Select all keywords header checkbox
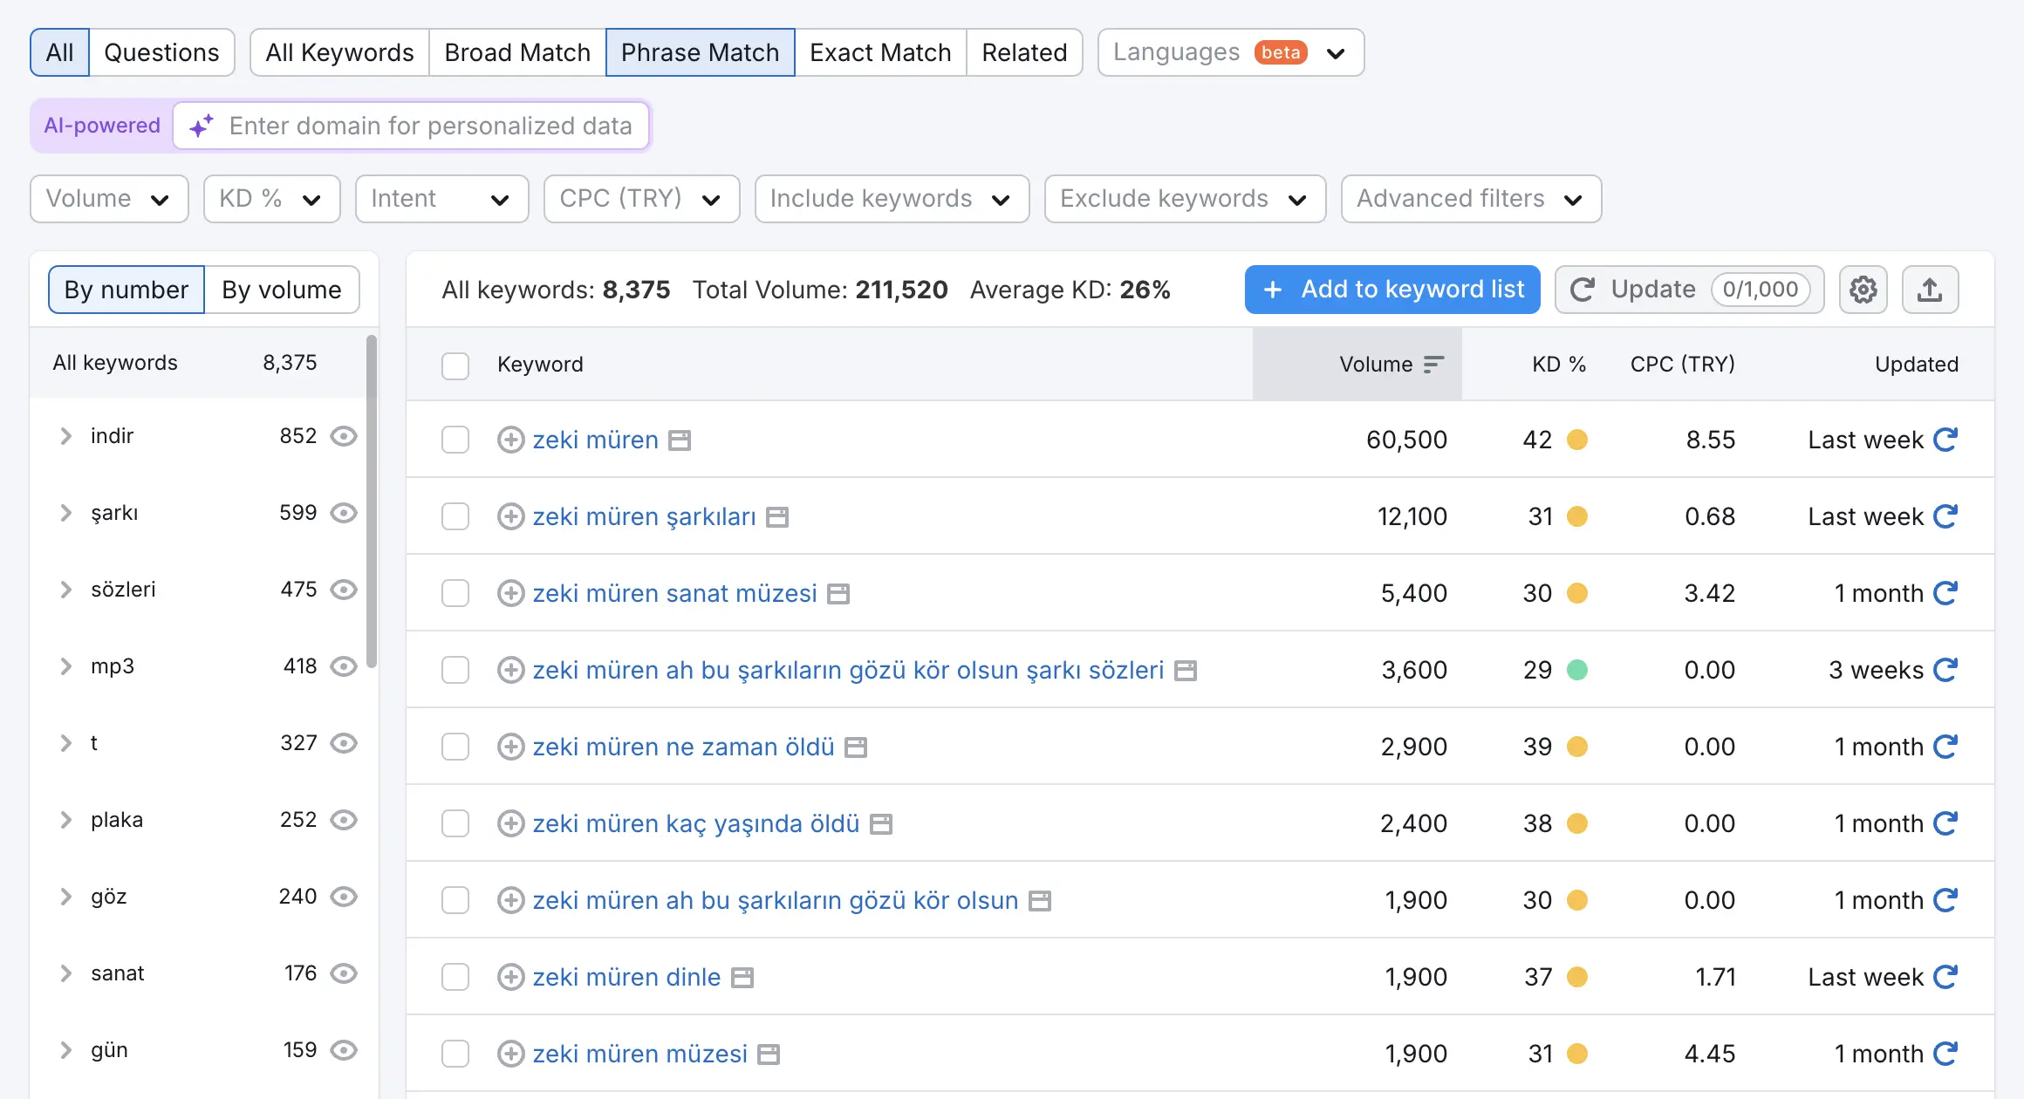This screenshot has height=1099, width=2024. [455, 365]
